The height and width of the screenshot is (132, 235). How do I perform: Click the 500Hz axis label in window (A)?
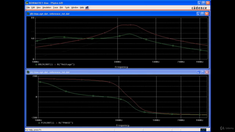click(x=156, y=120)
